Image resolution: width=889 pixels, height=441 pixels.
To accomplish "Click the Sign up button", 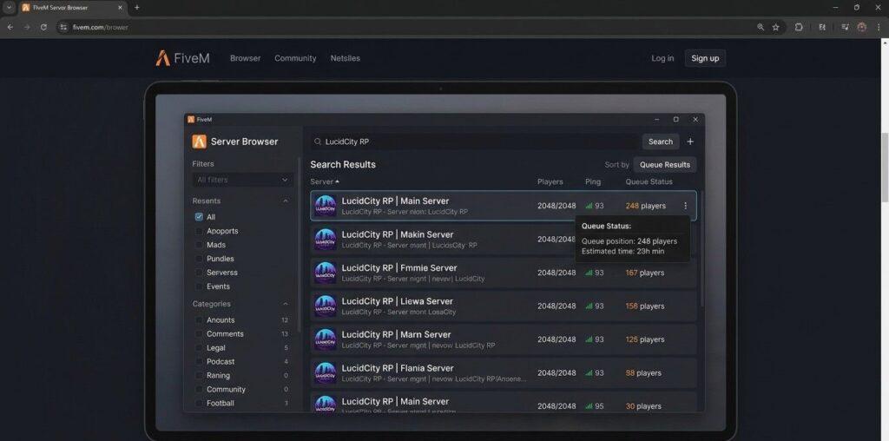I will (705, 58).
